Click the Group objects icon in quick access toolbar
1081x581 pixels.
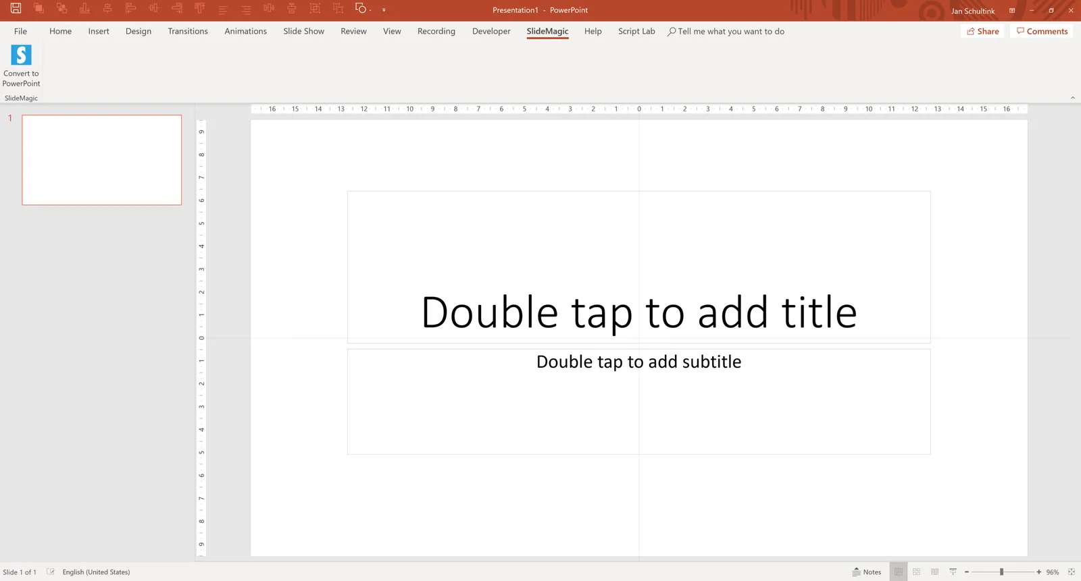coord(315,9)
